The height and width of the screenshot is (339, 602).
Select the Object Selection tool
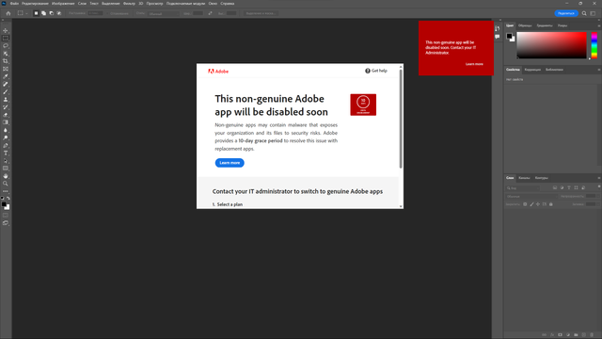(6, 54)
